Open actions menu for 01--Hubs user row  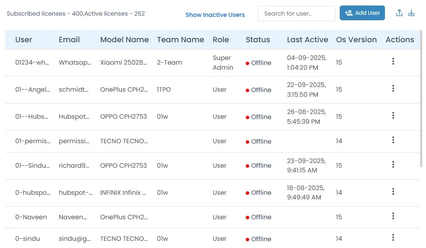pos(393,116)
